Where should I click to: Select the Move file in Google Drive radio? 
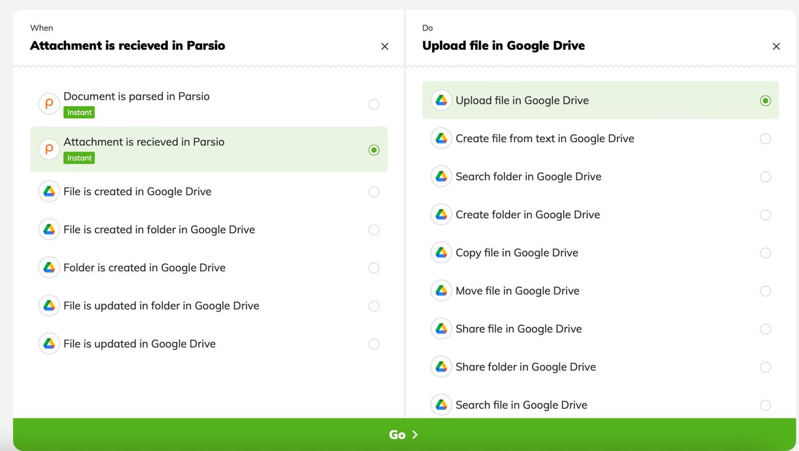point(765,291)
